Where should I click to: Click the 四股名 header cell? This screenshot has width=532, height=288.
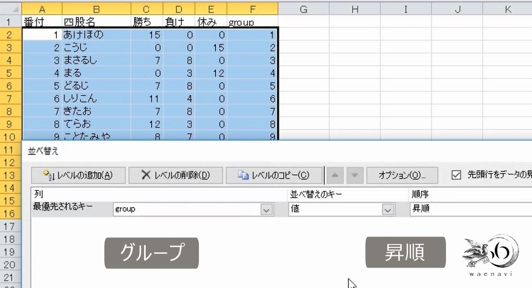tap(96, 22)
